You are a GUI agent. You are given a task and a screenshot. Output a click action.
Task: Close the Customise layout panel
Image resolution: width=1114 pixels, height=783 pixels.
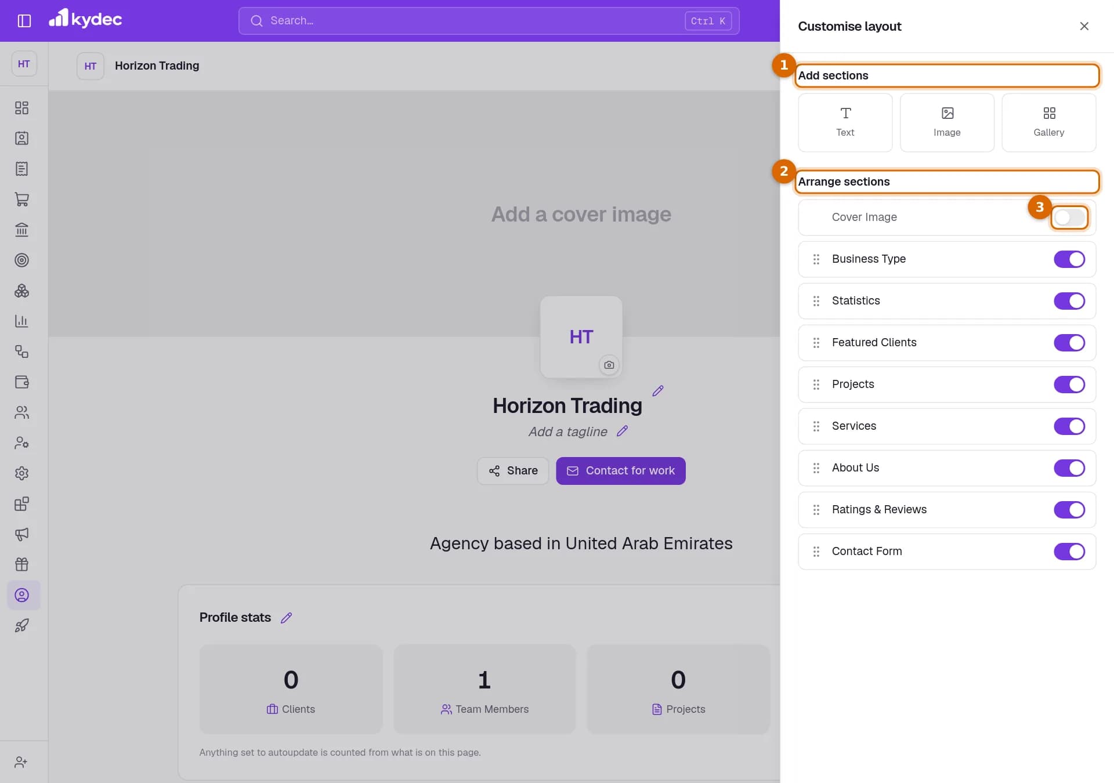point(1084,26)
